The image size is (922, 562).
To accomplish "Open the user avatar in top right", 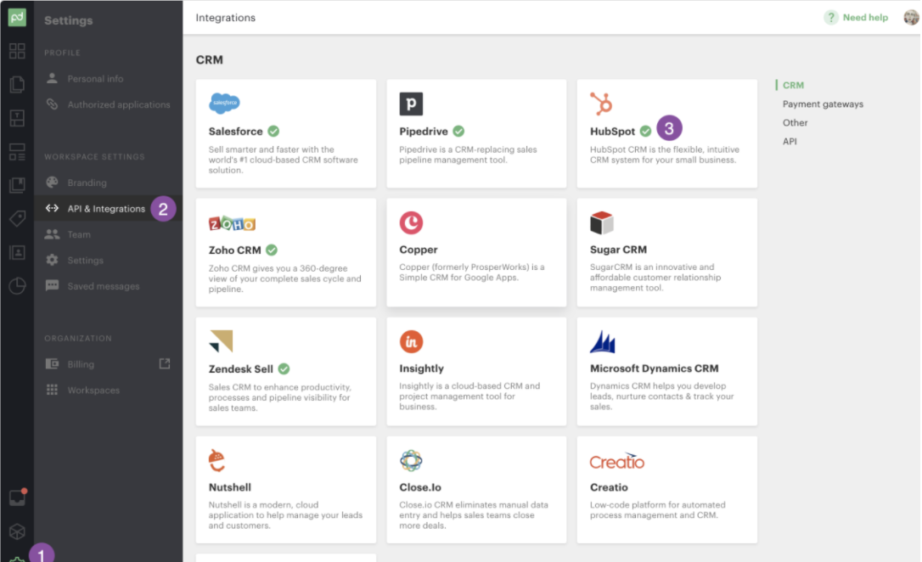I will click(x=911, y=18).
